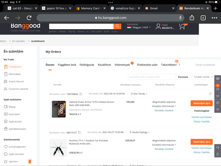Click 'Vissza / Javítás' for the HuoHou order
This screenshot has width=221, height=166.
click(202, 152)
